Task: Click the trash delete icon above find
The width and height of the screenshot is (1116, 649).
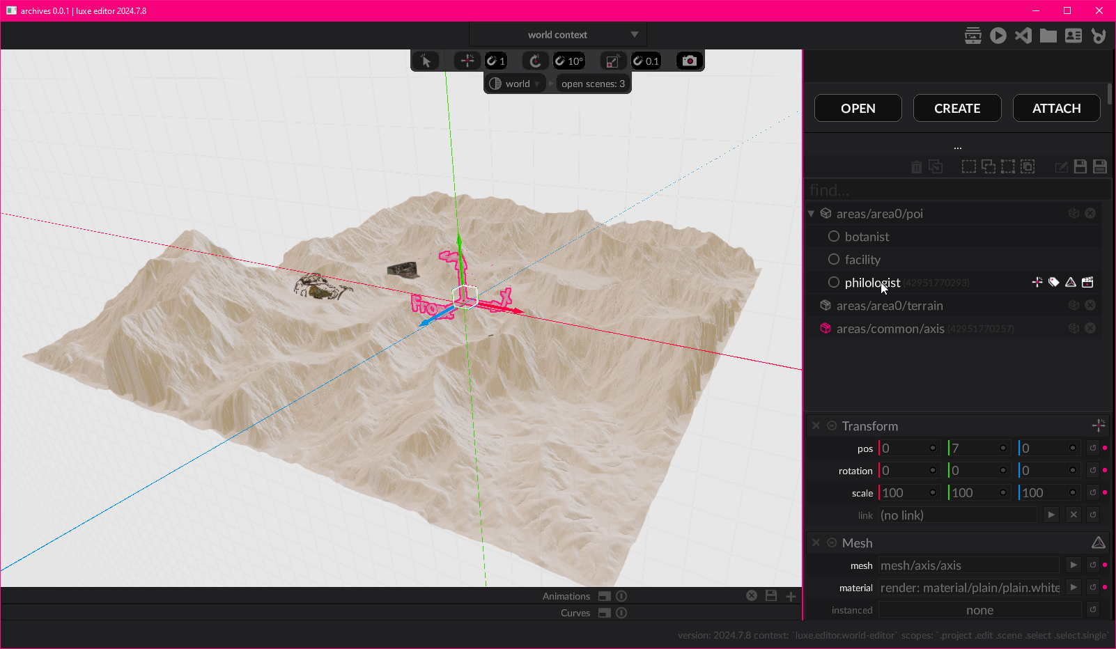Action: 916,167
